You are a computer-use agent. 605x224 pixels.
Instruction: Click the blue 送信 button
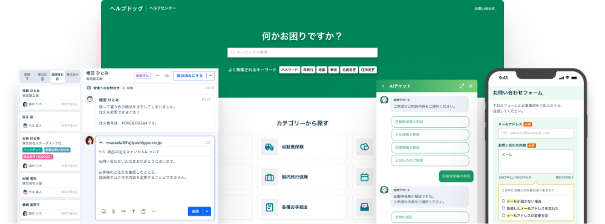click(x=195, y=211)
